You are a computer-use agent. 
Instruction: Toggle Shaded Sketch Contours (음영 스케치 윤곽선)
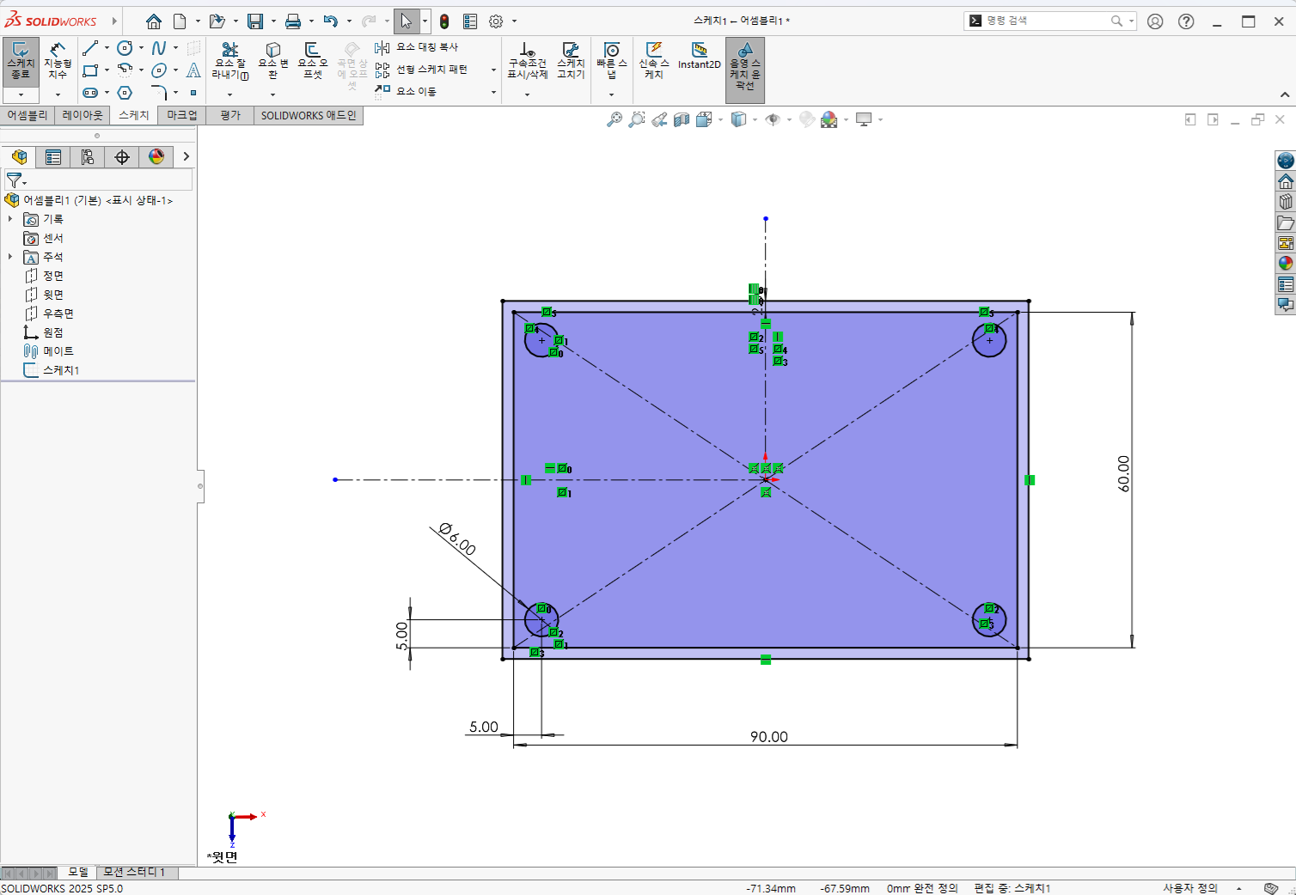click(x=745, y=70)
